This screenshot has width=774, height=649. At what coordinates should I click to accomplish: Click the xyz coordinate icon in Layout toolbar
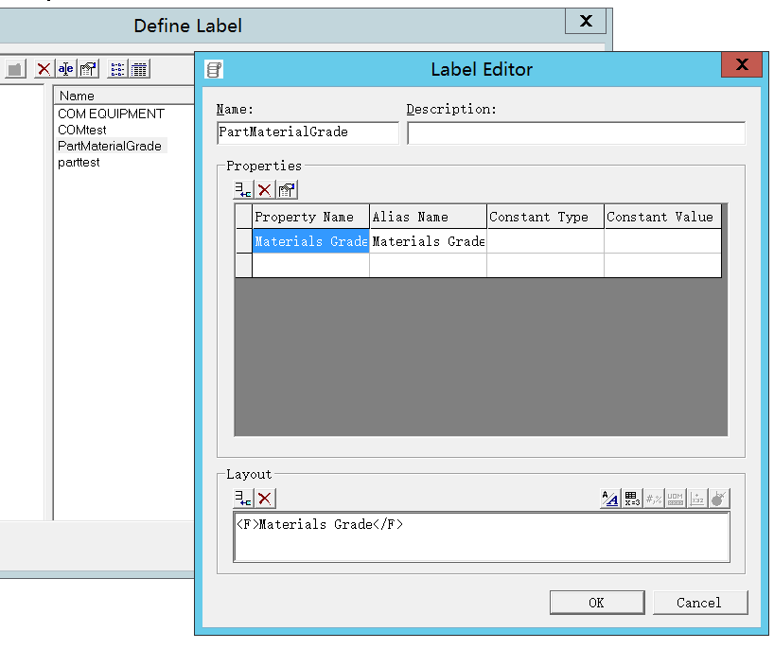point(697,499)
